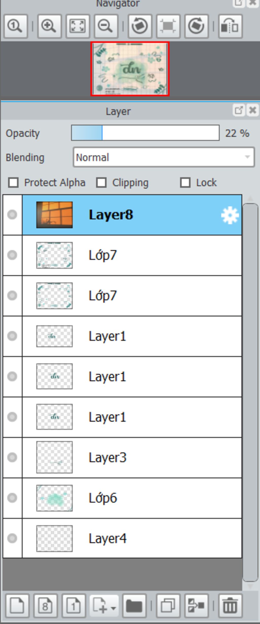
Task: Rotate the canvas view left
Action: (x=140, y=26)
